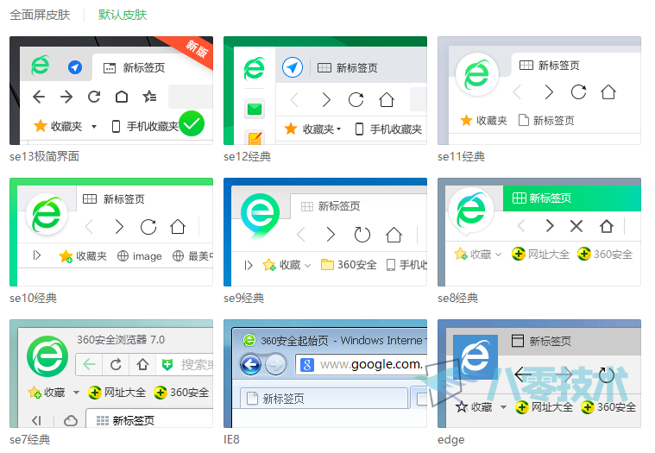Click www.google.com address bar in IE8 preview
Viewport: 655px width, 453px height.
(x=362, y=364)
